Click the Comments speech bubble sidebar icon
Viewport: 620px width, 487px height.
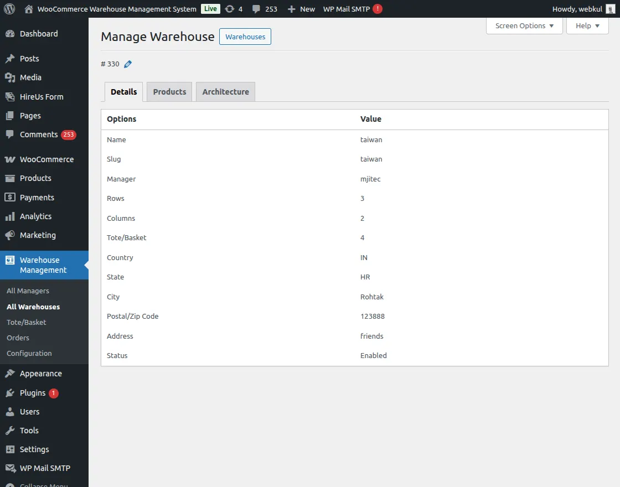point(10,134)
